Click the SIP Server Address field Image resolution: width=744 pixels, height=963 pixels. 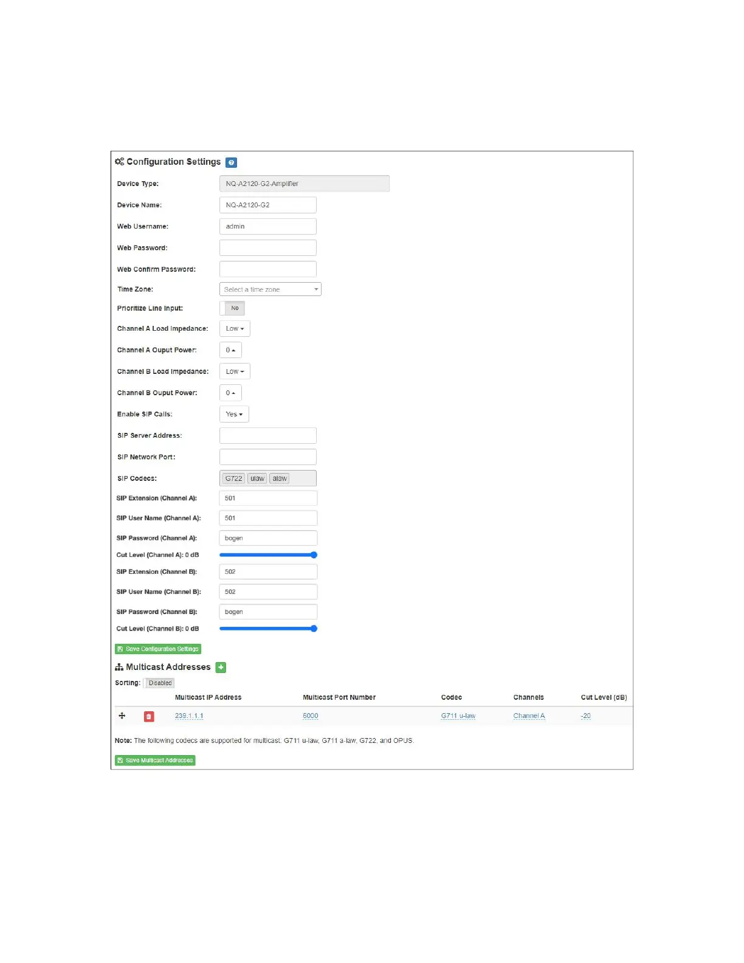(x=268, y=435)
